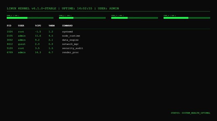Click user "root" in the security_audit row

coord(21,48)
